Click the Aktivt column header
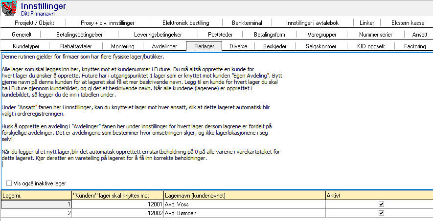Image resolution: width=433 pixels, height=221 pixels. [x=379, y=196]
